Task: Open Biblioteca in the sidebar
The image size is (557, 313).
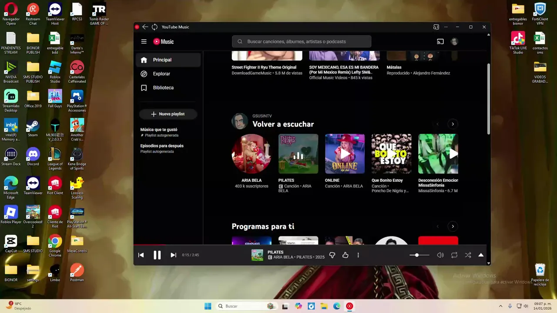Action: pos(168,88)
